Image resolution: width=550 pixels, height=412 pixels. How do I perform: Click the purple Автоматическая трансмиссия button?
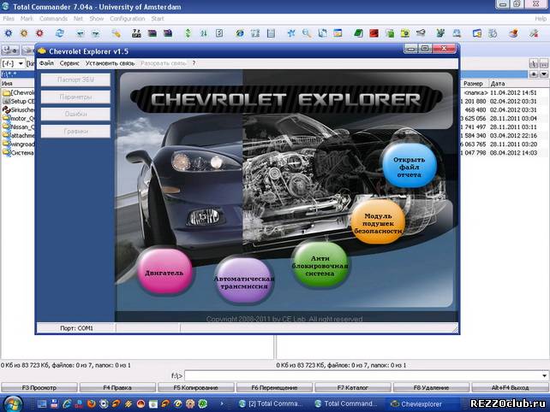point(244,281)
